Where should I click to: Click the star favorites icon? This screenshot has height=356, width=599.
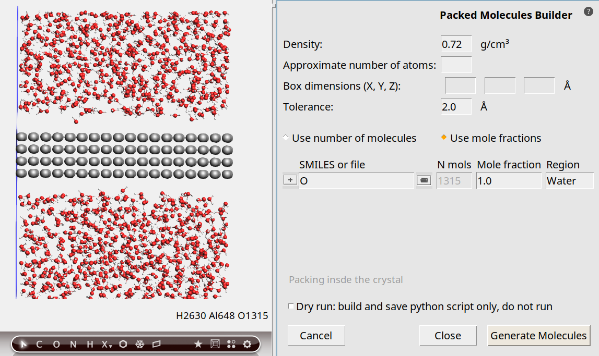click(198, 344)
